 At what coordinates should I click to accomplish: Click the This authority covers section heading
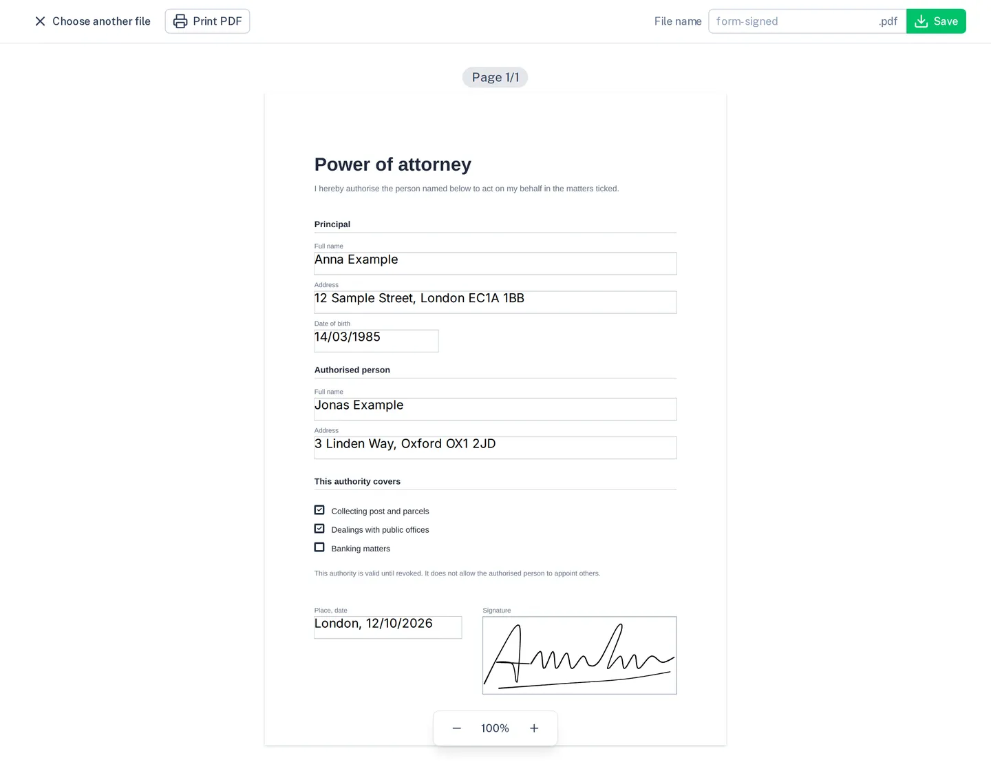click(x=357, y=481)
